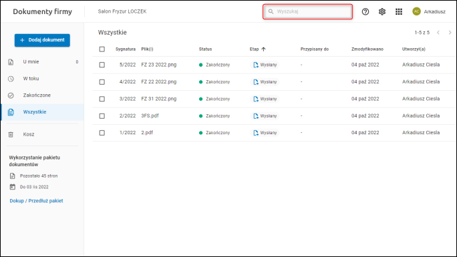457x257 pixels.
Task: Click the remaining pages document icon
Action: tap(12, 176)
